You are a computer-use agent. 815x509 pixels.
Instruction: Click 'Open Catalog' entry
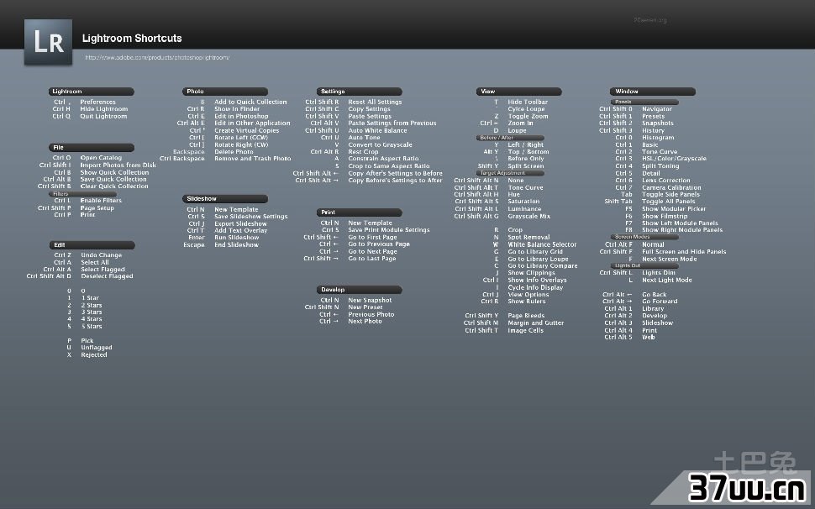[x=101, y=157]
